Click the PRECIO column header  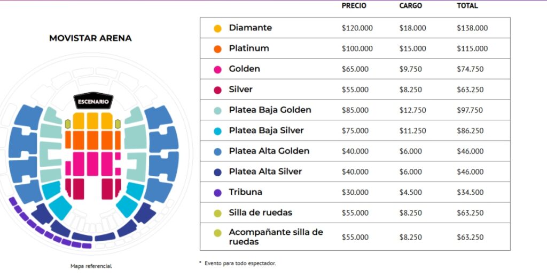point(354,5)
